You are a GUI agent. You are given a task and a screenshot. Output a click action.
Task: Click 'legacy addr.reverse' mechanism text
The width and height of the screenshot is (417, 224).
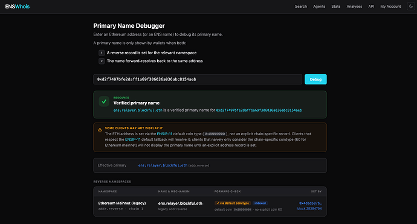173,209
